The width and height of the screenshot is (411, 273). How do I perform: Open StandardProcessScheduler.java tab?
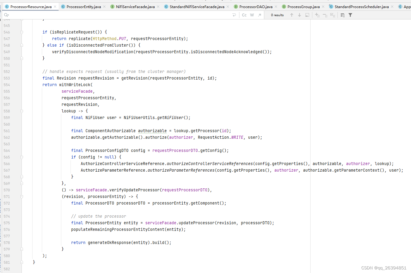point(362,7)
